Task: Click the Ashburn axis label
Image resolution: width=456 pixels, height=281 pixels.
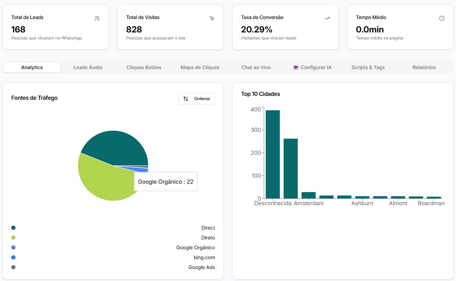Action: pyautogui.click(x=362, y=203)
